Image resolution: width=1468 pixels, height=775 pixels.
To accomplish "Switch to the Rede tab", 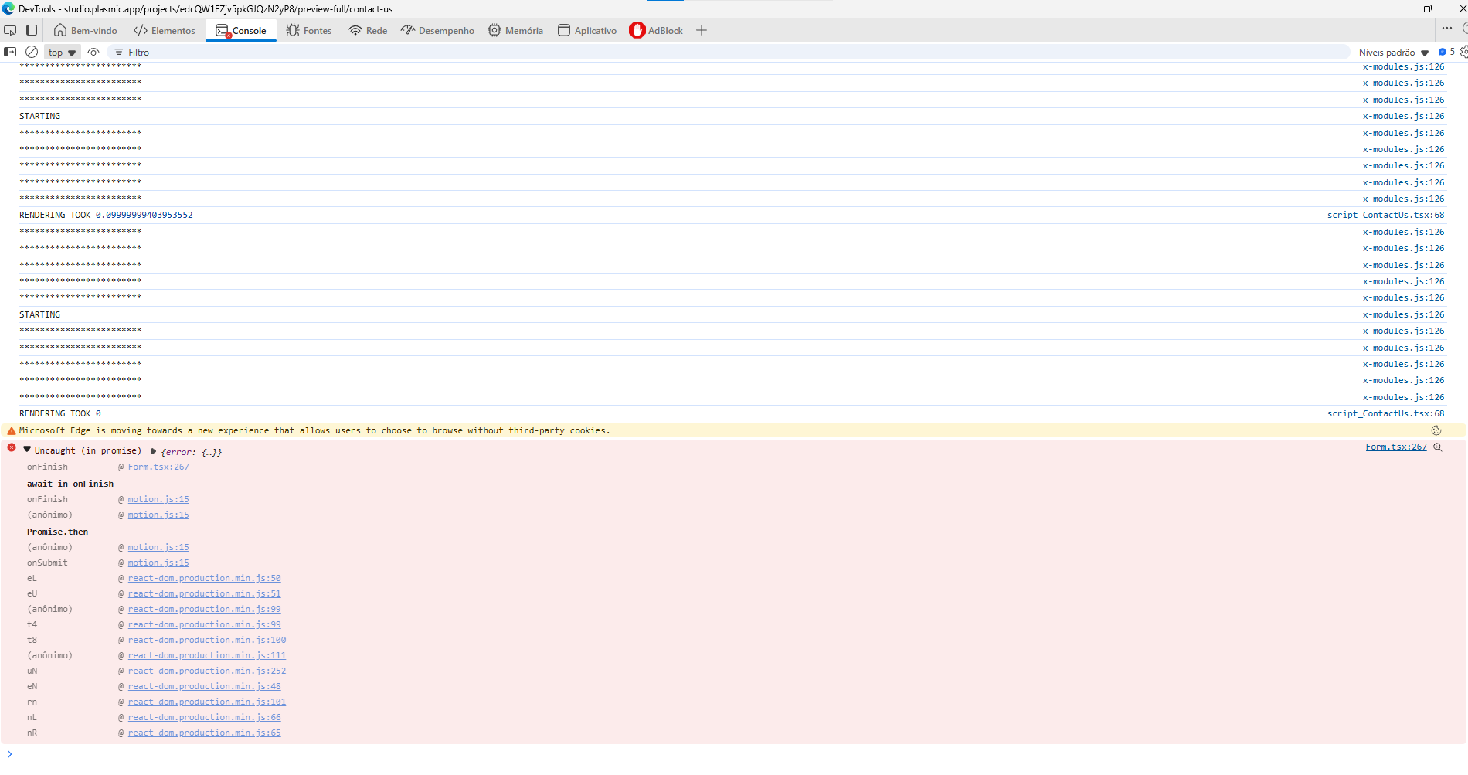I will [x=368, y=31].
